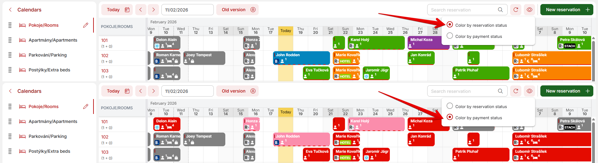The height and width of the screenshot is (163, 598).
Task: Click the upper New reservation button
Action: pyautogui.click(x=567, y=10)
